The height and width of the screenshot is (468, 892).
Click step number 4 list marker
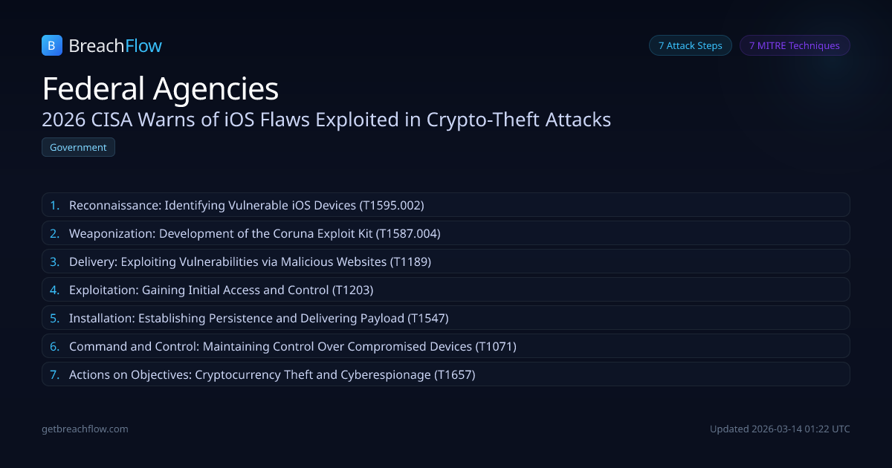point(54,290)
